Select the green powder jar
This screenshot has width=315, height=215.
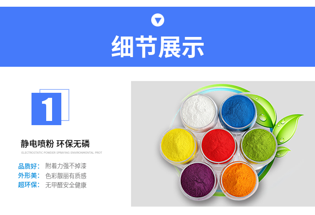(259, 145)
